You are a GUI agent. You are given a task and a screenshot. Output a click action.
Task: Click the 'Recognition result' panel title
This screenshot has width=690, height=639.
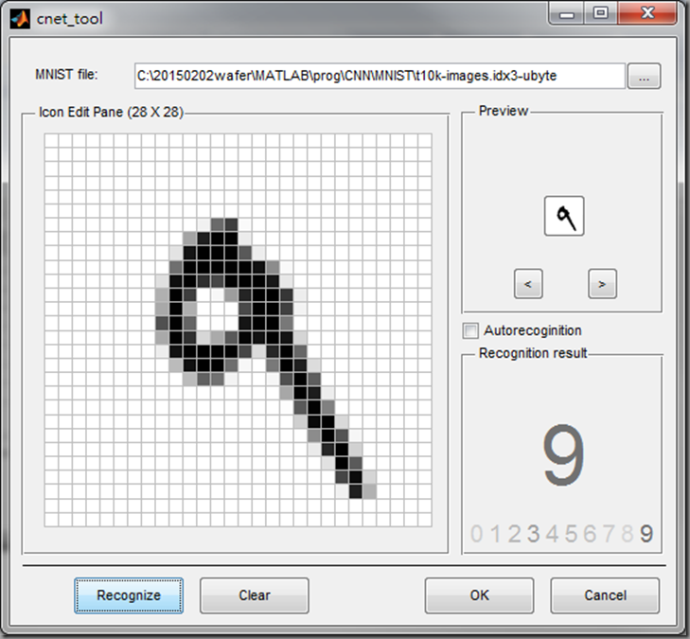point(533,353)
